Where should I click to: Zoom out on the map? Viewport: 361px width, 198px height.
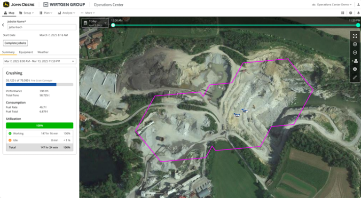pos(355,52)
